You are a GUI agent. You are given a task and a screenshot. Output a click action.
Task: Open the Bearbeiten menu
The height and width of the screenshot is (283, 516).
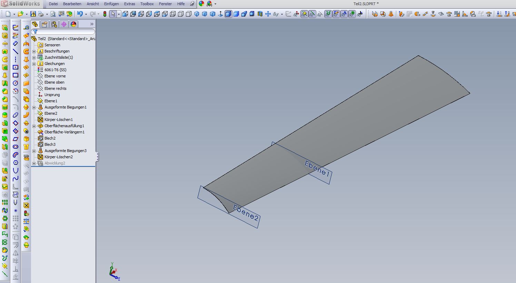click(x=72, y=4)
